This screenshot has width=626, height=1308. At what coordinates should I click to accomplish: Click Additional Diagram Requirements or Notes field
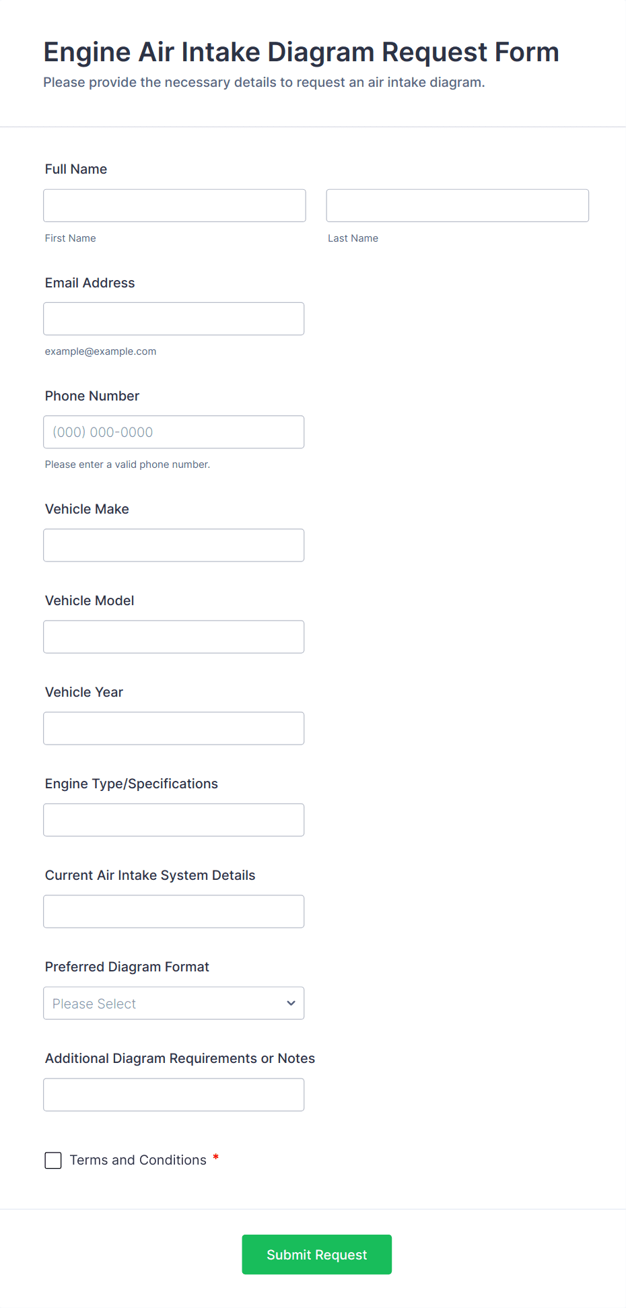pyautogui.click(x=174, y=1094)
